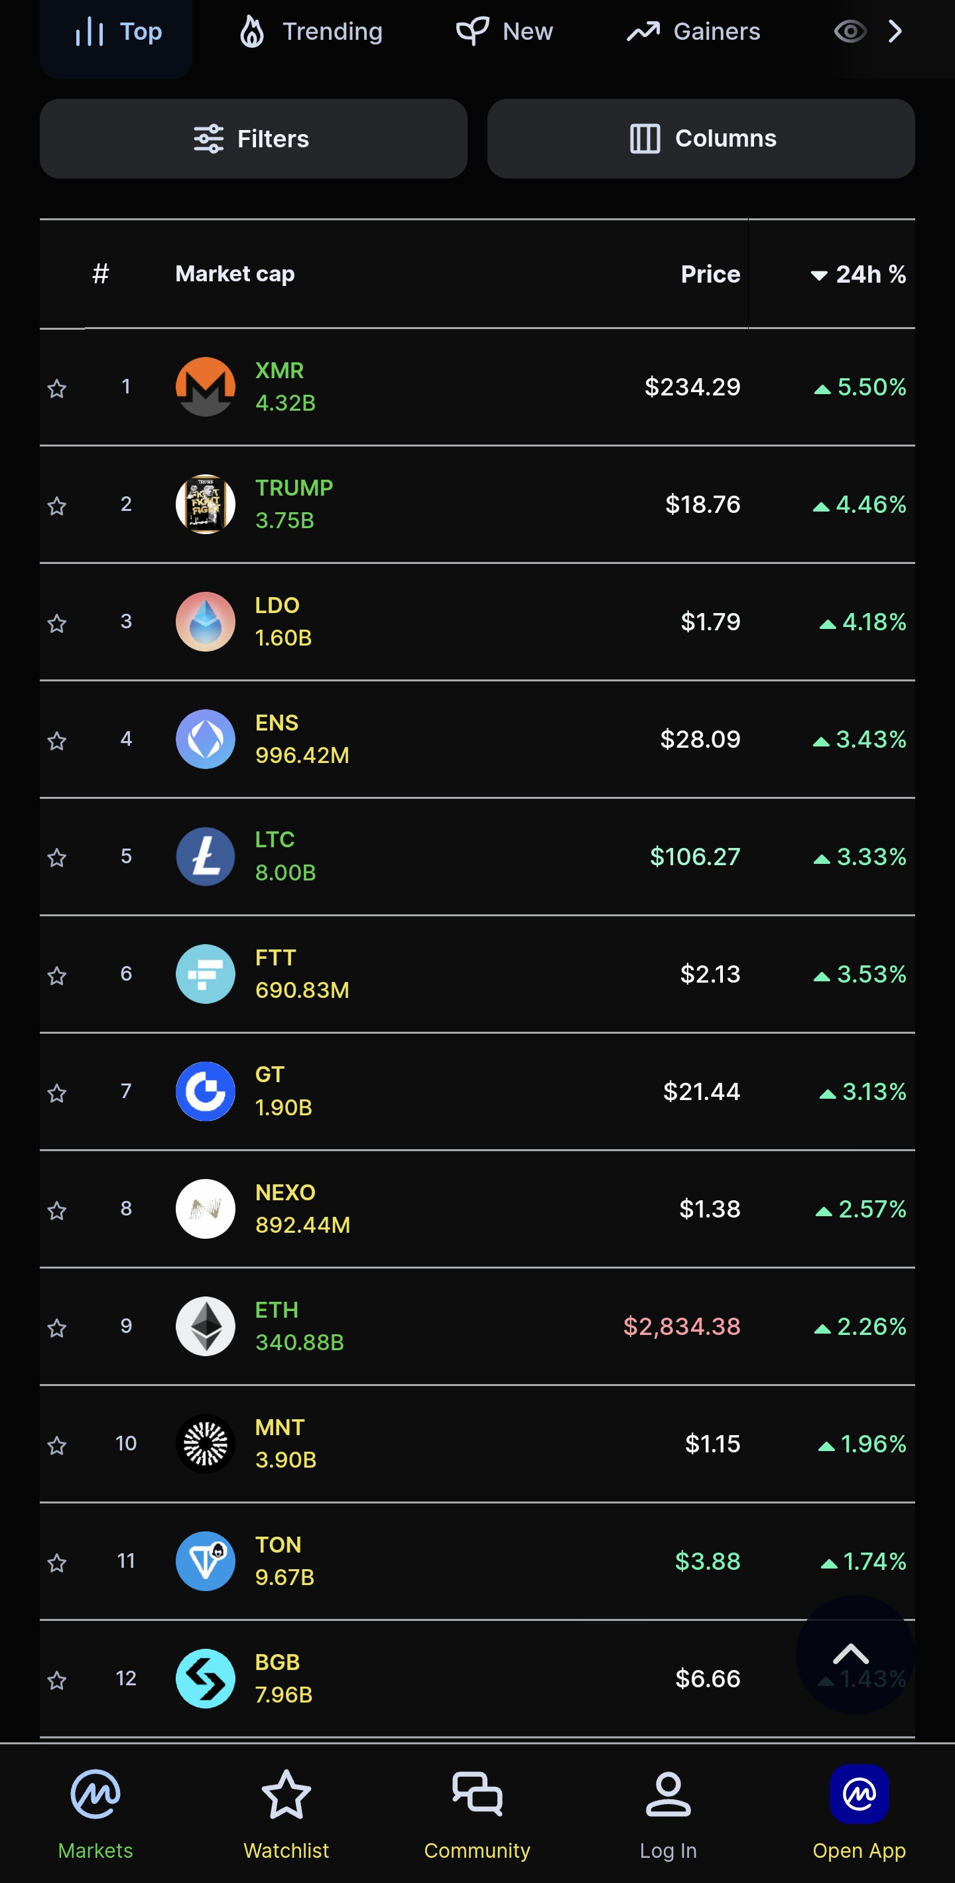Click the Monero XMR coin logo
This screenshot has width=955, height=1883.
click(206, 387)
